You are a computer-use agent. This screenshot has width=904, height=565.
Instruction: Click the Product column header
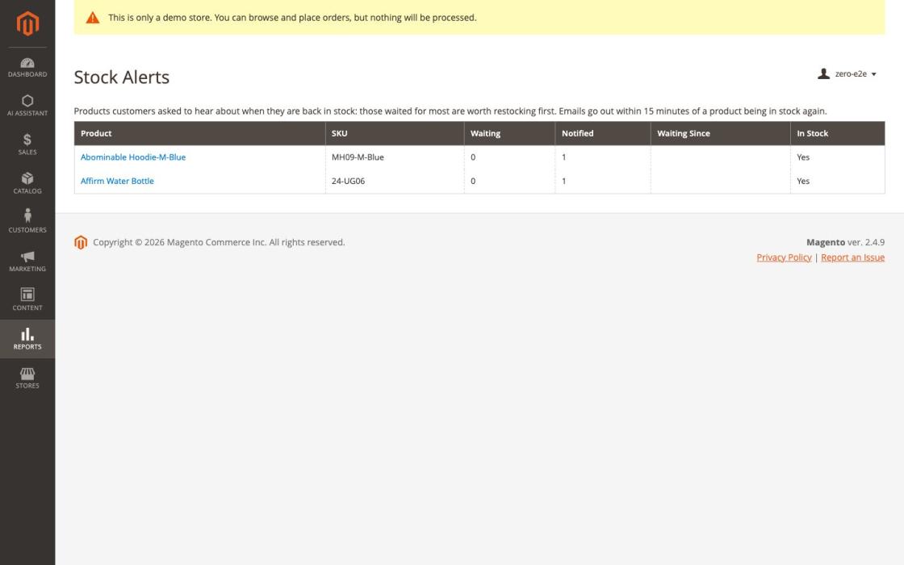[199, 133]
